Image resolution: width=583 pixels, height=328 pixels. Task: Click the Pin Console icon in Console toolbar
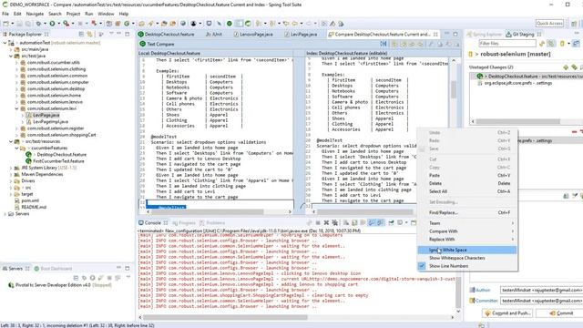click(391, 222)
